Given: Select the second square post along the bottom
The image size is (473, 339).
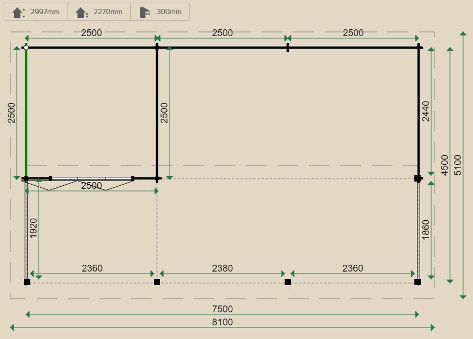Looking at the screenshot, I should coord(157,282).
